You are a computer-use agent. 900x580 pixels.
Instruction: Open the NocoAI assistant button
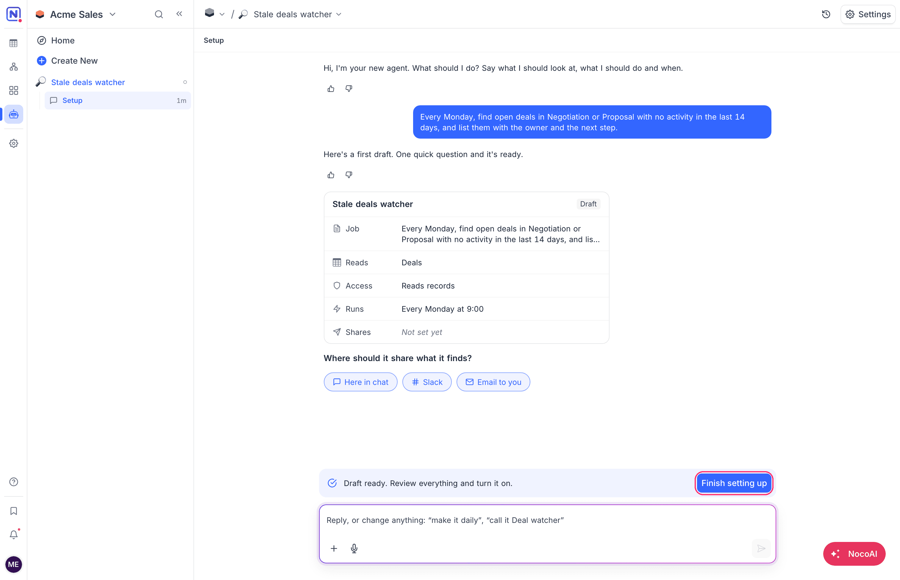click(854, 554)
